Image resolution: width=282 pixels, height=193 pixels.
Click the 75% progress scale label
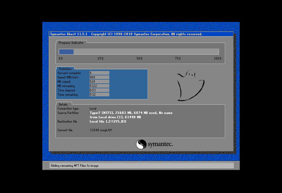178,58
